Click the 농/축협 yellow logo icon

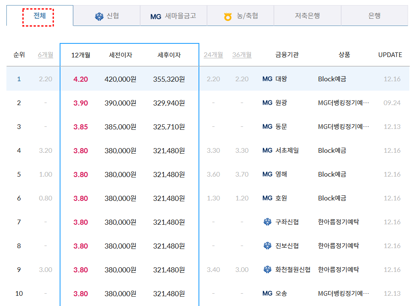(x=228, y=17)
